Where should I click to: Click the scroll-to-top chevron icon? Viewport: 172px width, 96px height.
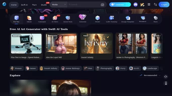(86, 94)
